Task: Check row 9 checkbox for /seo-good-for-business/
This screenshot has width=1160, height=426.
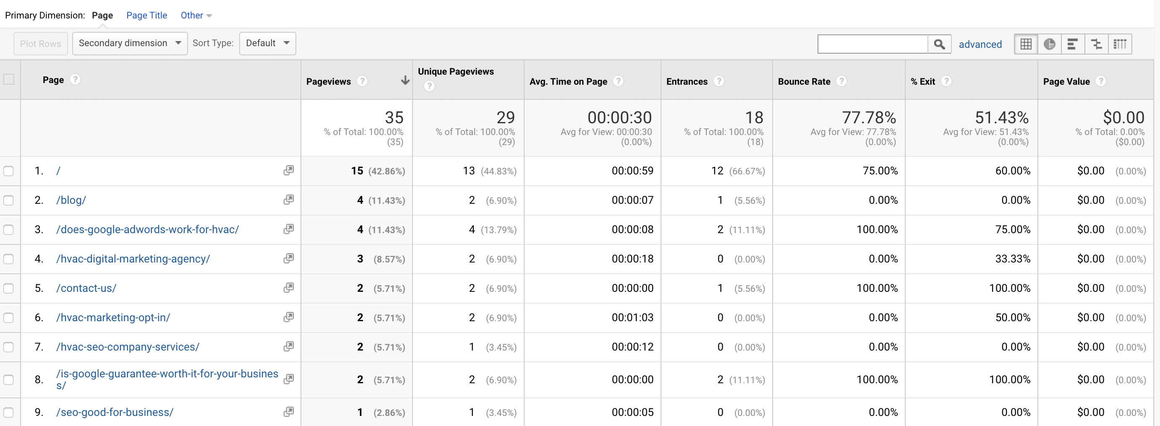Action: pyautogui.click(x=8, y=412)
